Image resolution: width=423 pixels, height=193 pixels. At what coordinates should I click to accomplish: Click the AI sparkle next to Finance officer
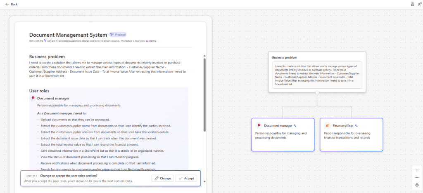click(x=356, y=125)
